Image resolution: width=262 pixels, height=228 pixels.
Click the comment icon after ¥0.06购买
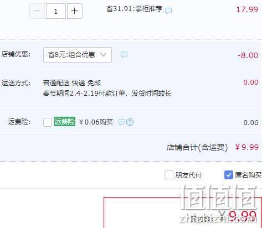[122, 122]
